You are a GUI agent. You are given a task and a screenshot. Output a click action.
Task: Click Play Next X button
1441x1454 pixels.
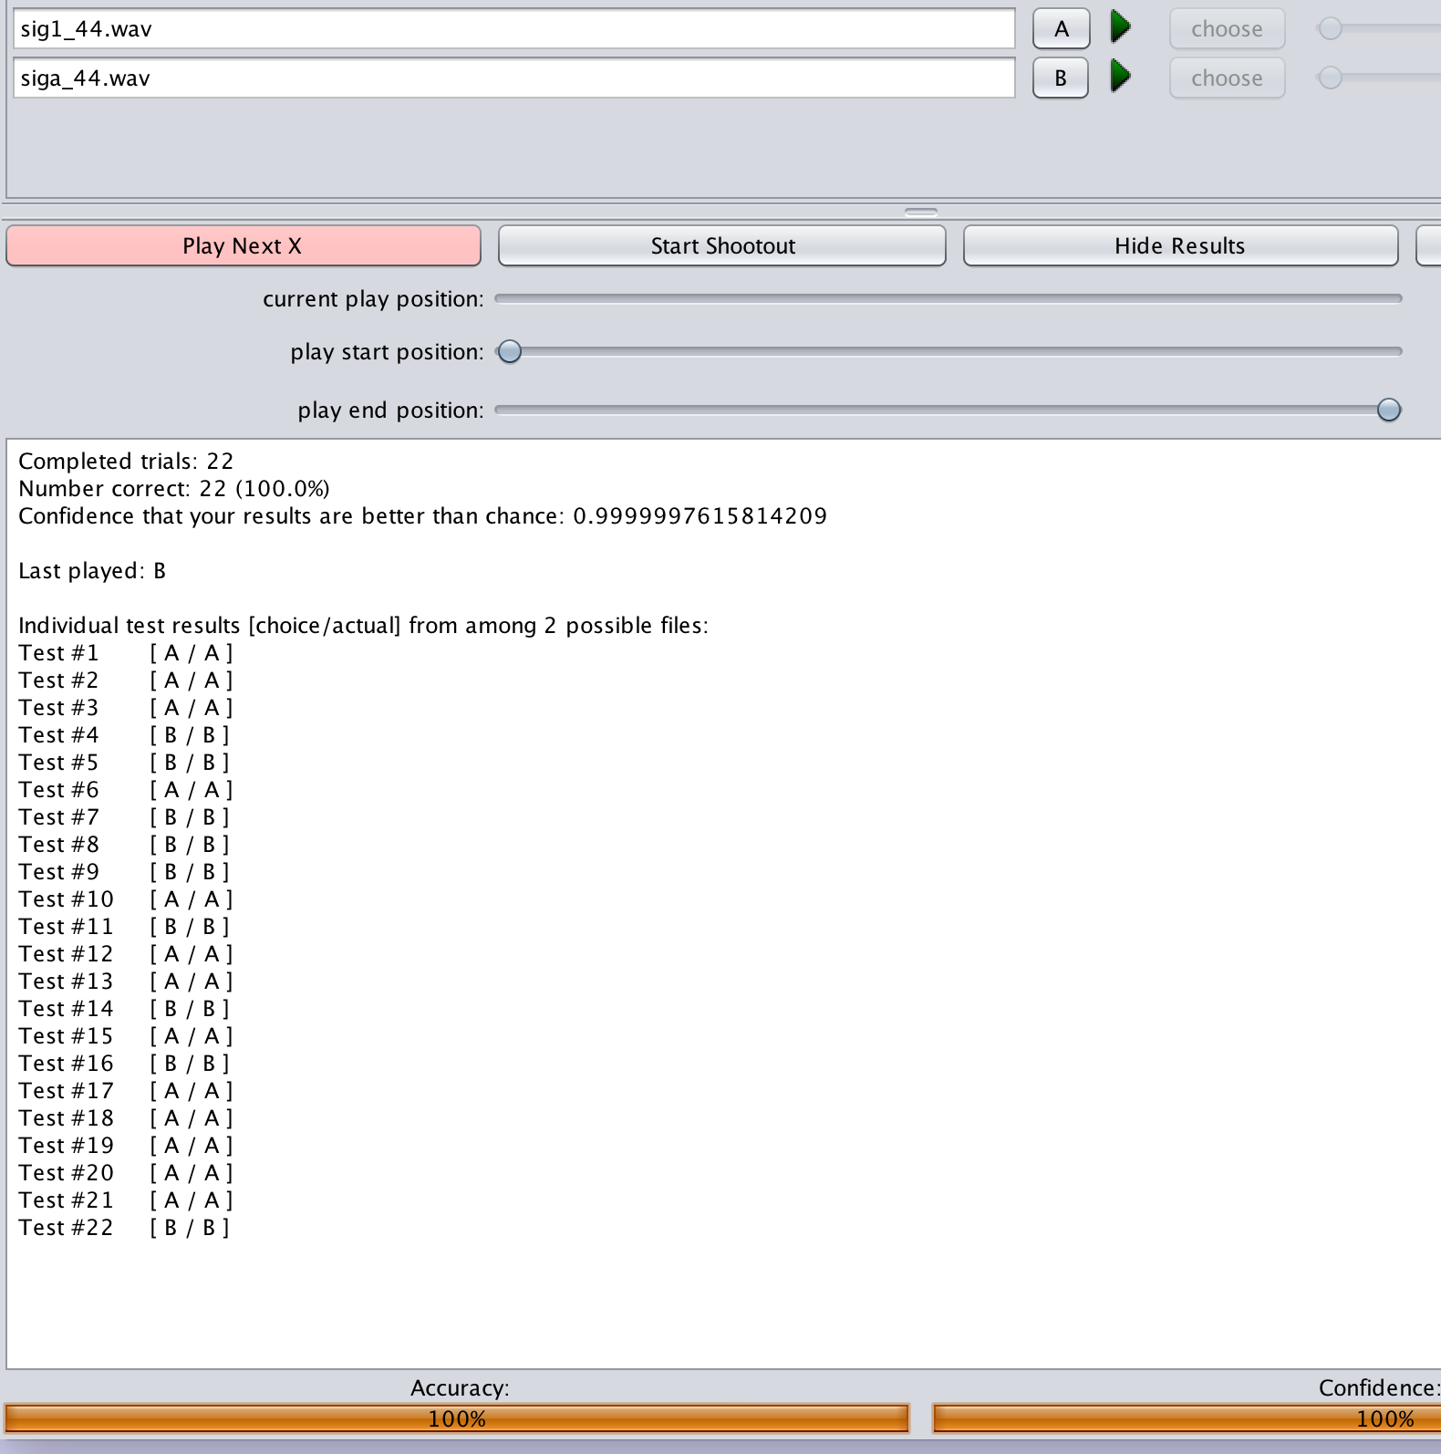tap(243, 245)
